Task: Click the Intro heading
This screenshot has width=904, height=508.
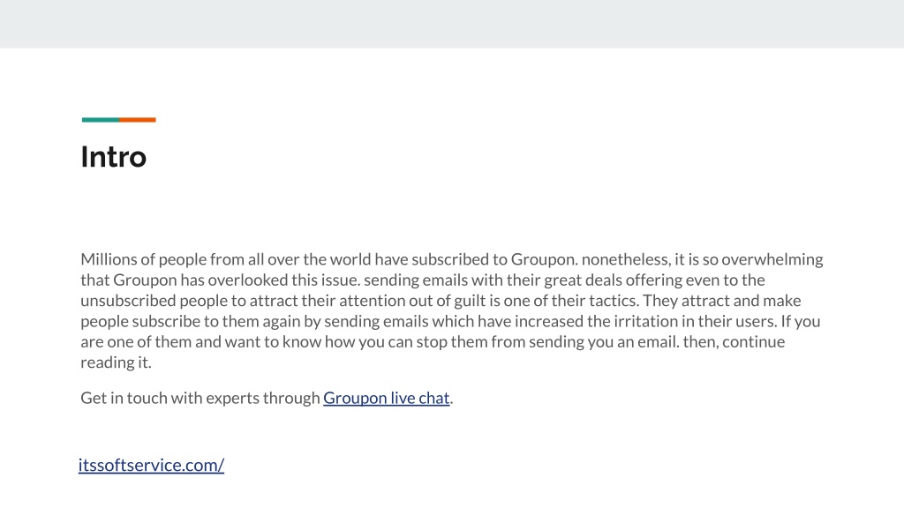Action: tap(114, 157)
